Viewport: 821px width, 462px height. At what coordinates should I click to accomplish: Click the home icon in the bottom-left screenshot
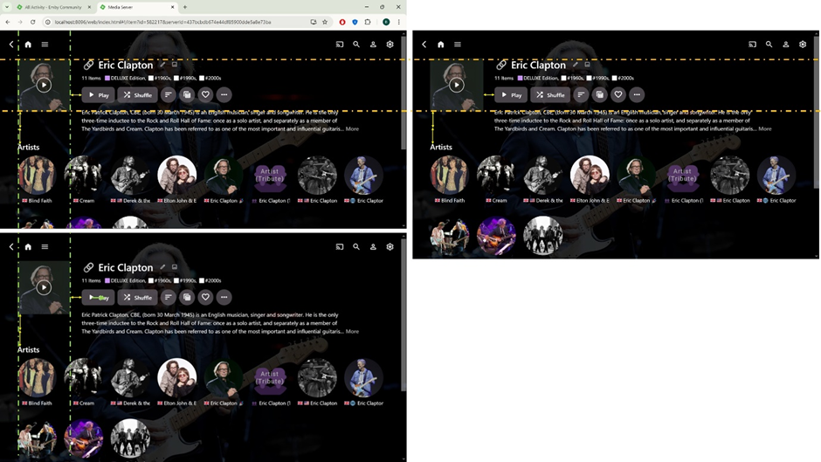point(28,246)
